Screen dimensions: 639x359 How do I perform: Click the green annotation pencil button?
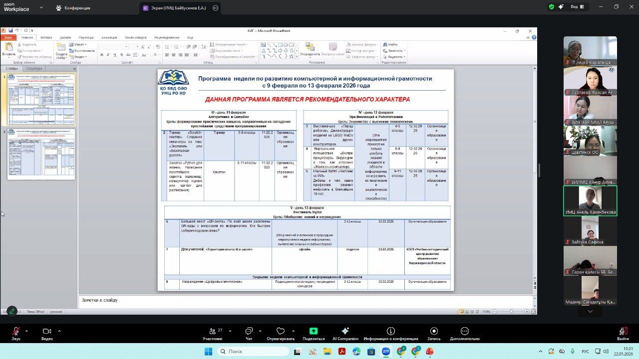click(x=12, y=311)
